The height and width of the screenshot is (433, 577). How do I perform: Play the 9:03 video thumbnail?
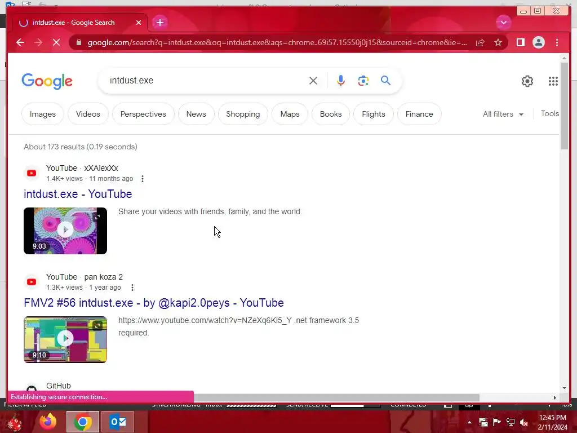click(65, 231)
